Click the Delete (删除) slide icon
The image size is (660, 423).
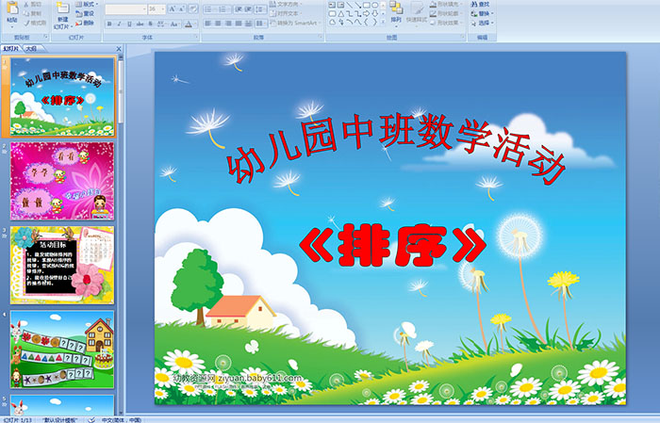78,23
